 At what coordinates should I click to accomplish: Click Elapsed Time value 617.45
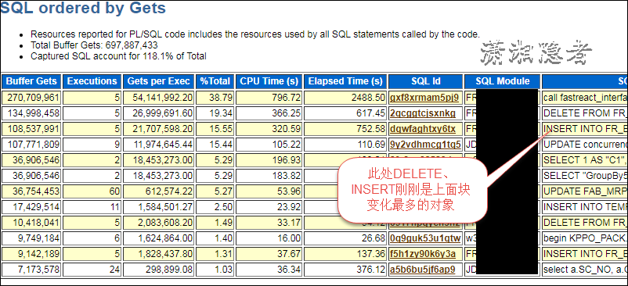pos(370,113)
